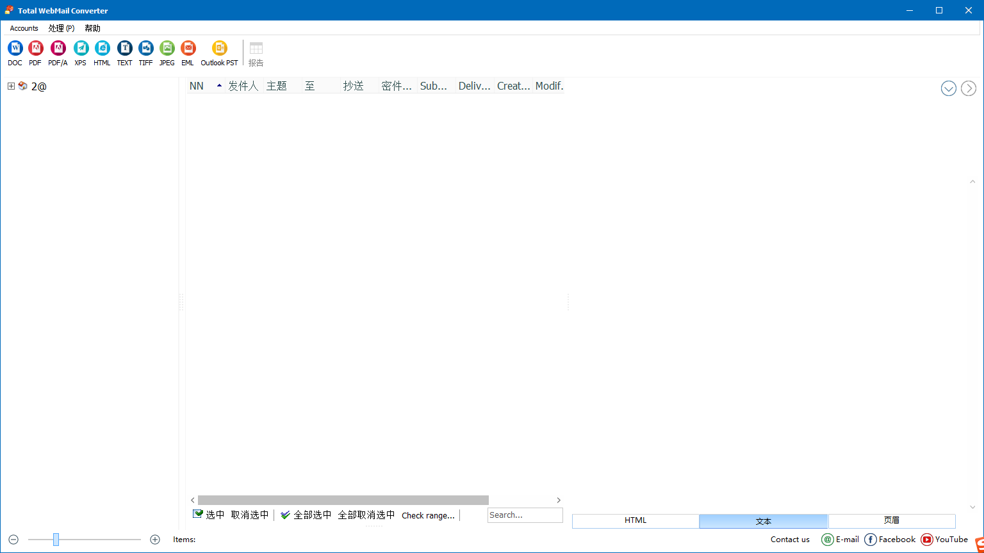Click 全部取消选中 uncheck all button
The image size is (984, 553).
point(366,515)
